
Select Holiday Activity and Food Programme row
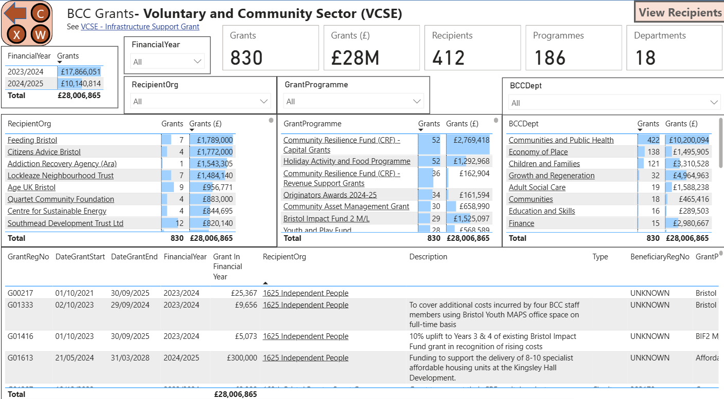coord(346,161)
